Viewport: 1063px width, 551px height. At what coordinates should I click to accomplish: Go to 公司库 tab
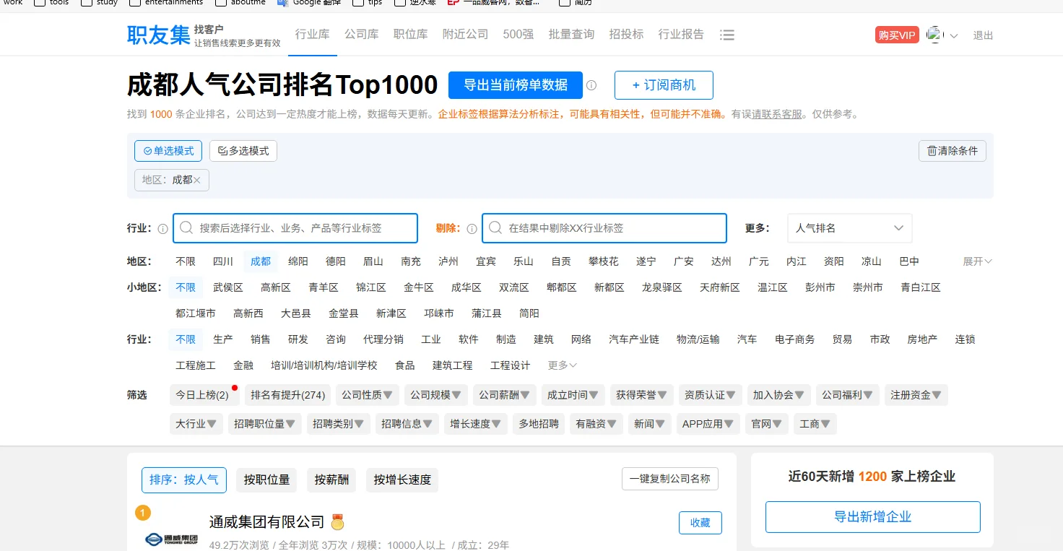tap(362, 35)
